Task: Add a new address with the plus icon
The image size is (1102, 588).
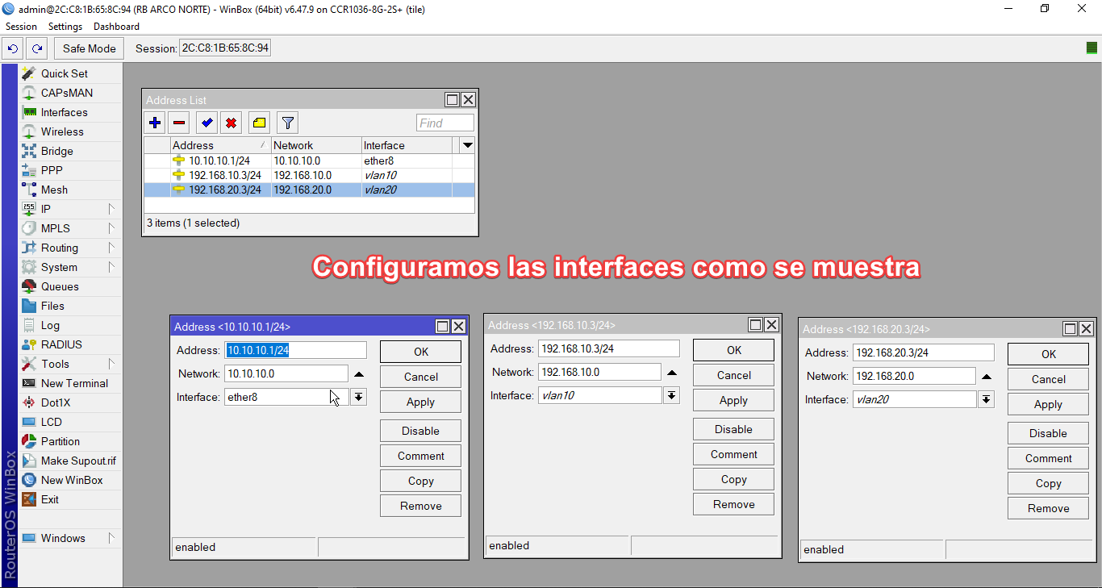Action: (155, 122)
